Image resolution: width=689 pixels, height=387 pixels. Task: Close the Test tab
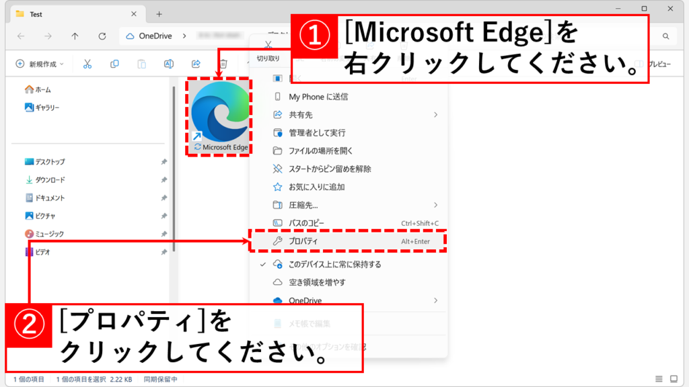click(x=134, y=14)
